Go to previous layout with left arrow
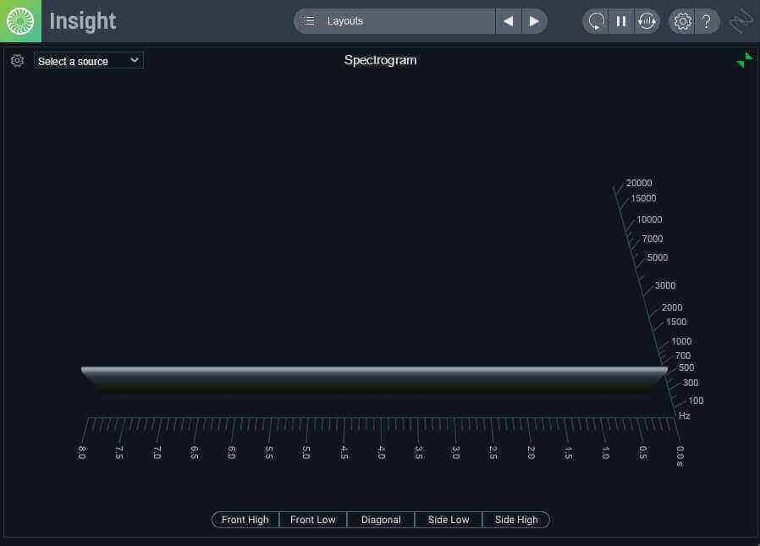This screenshot has height=546, width=760. tap(508, 21)
